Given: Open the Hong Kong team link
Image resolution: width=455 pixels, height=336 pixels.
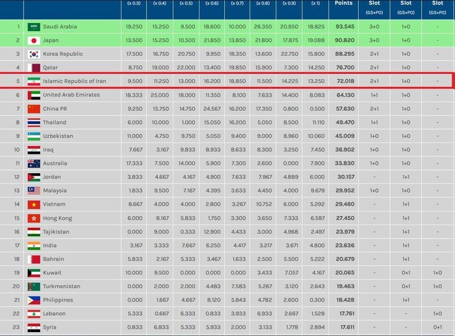Looking at the screenshot, I should coord(58,218).
